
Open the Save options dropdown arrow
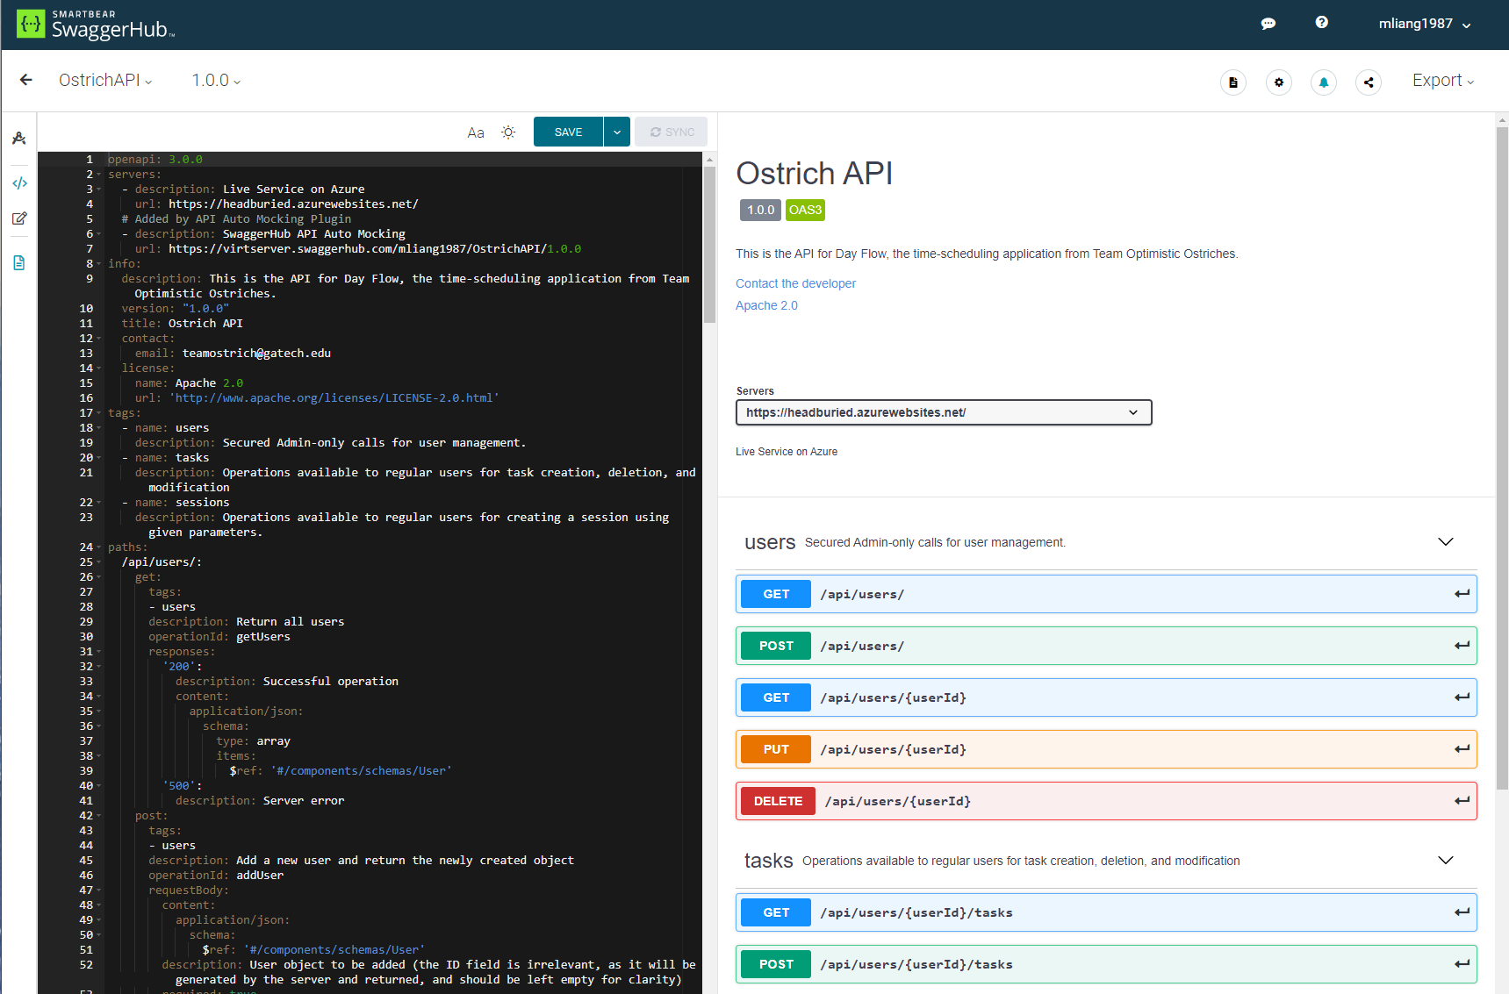[x=617, y=132]
